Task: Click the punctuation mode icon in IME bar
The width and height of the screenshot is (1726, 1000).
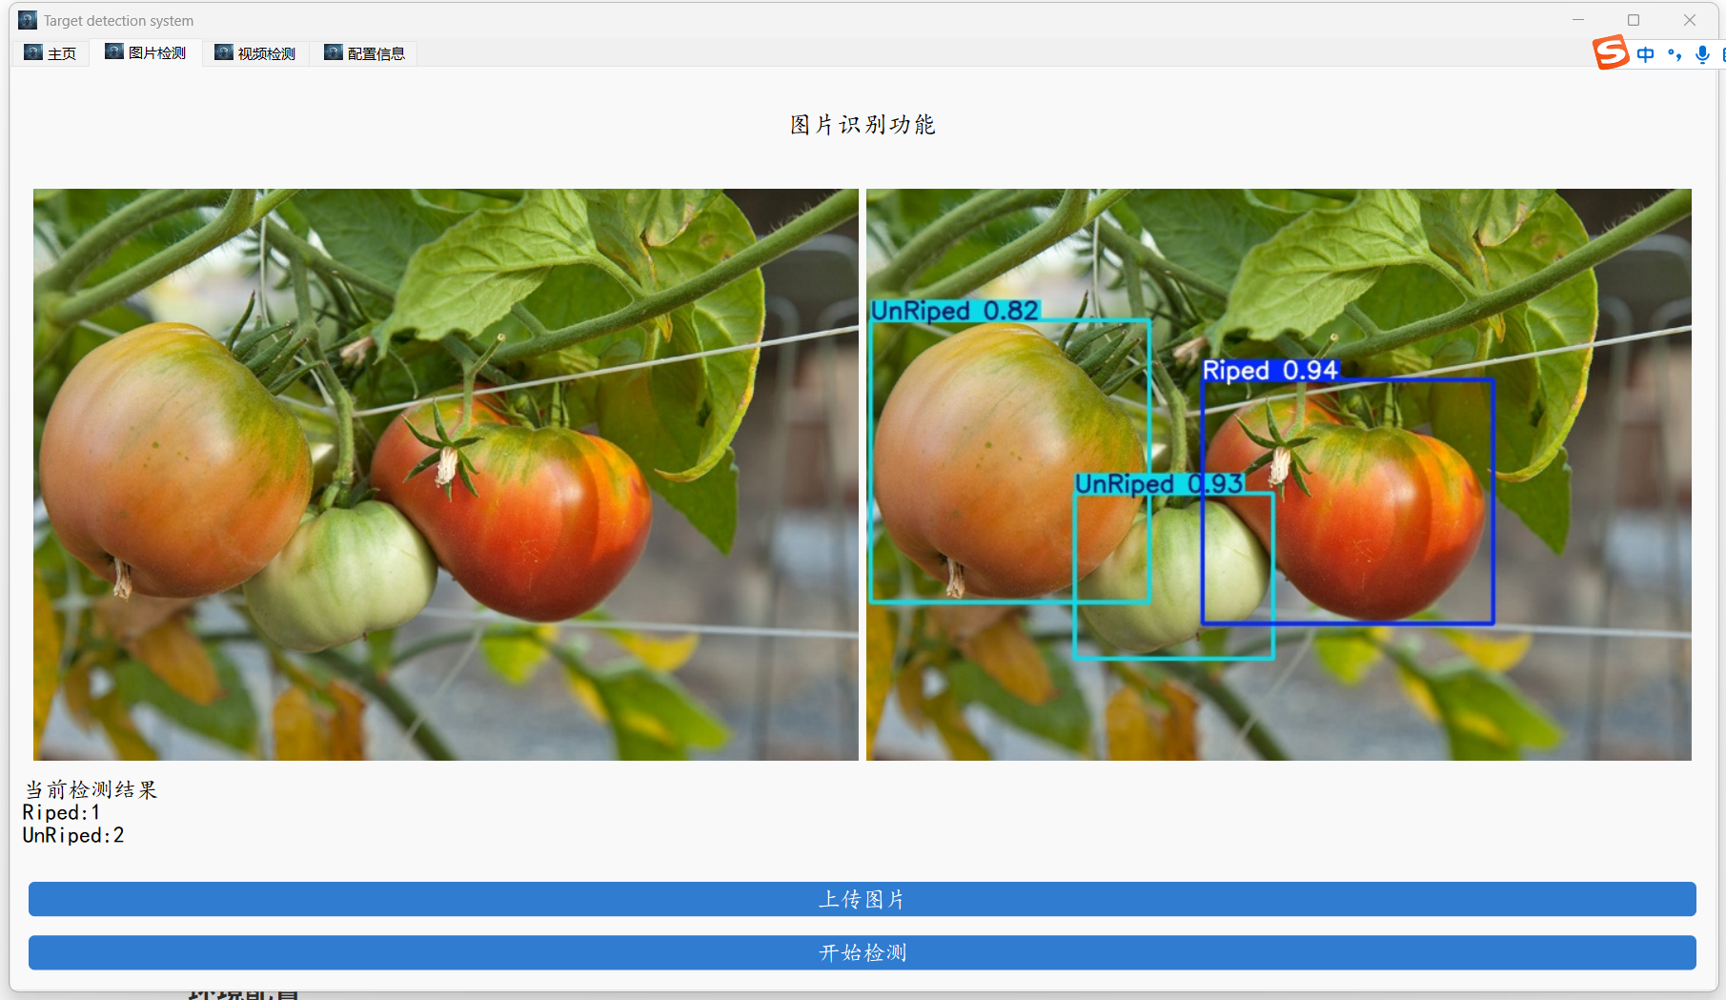Action: click(x=1675, y=54)
